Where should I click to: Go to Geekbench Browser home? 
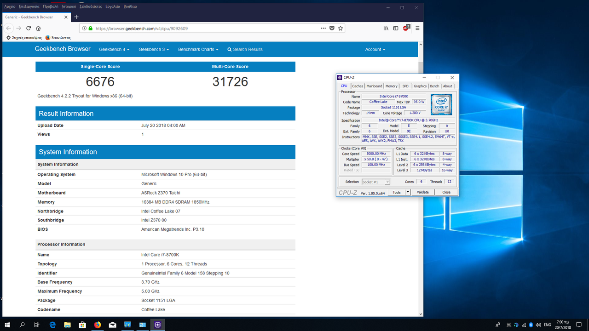63,49
